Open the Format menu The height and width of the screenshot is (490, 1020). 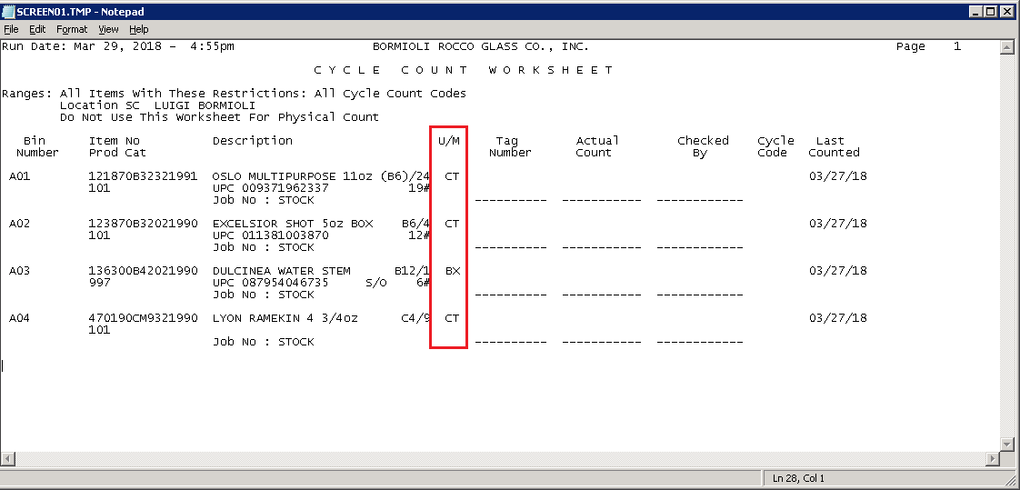point(72,29)
